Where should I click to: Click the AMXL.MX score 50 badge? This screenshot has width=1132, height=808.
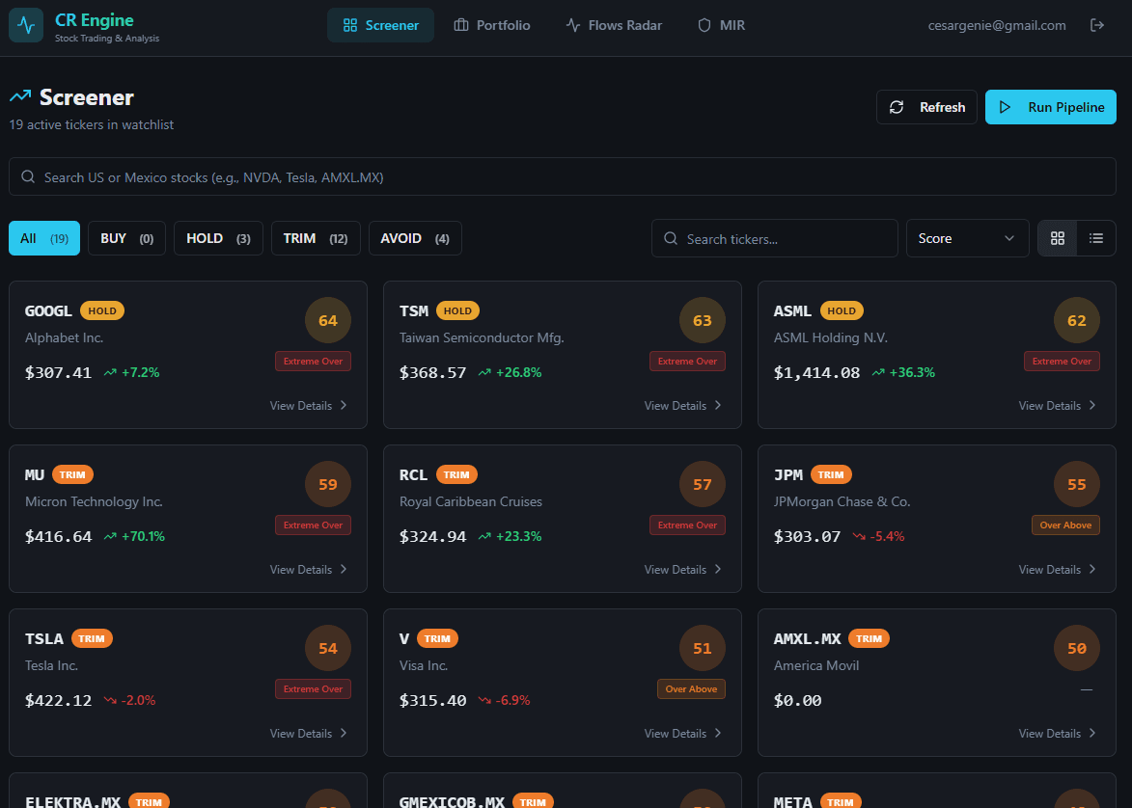1076,648
